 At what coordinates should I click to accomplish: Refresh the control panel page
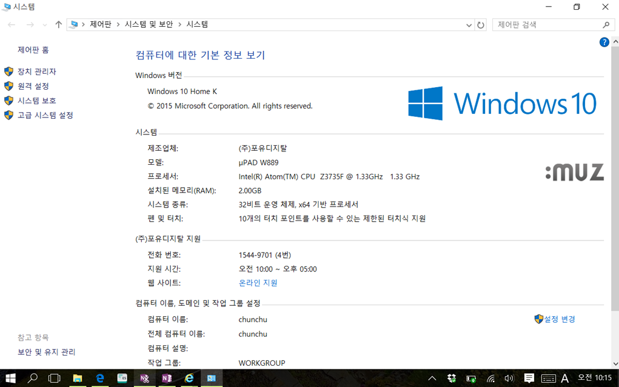(x=480, y=25)
